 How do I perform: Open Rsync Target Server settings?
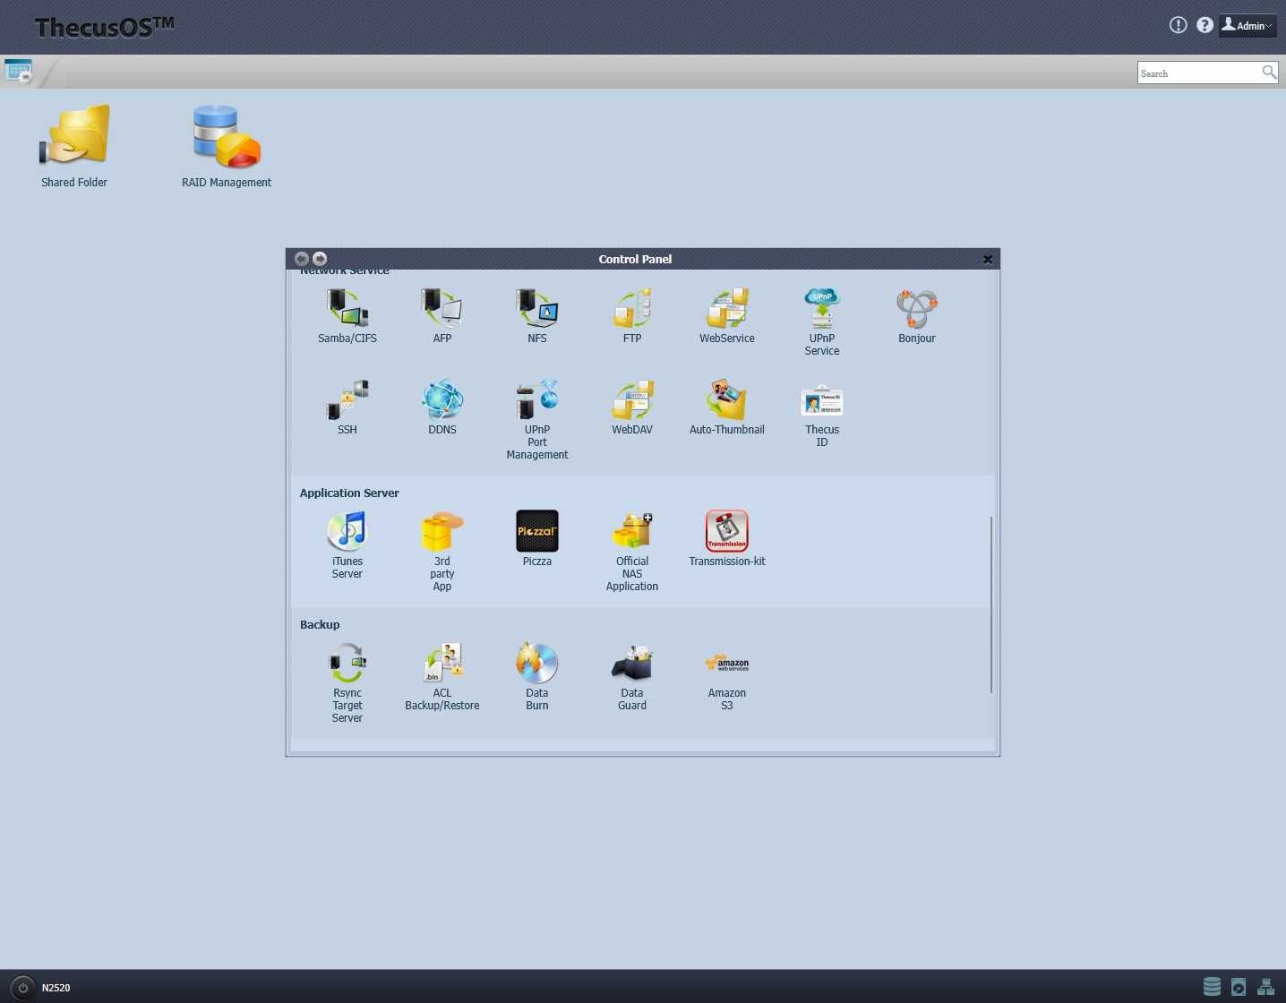pyautogui.click(x=347, y=682)
